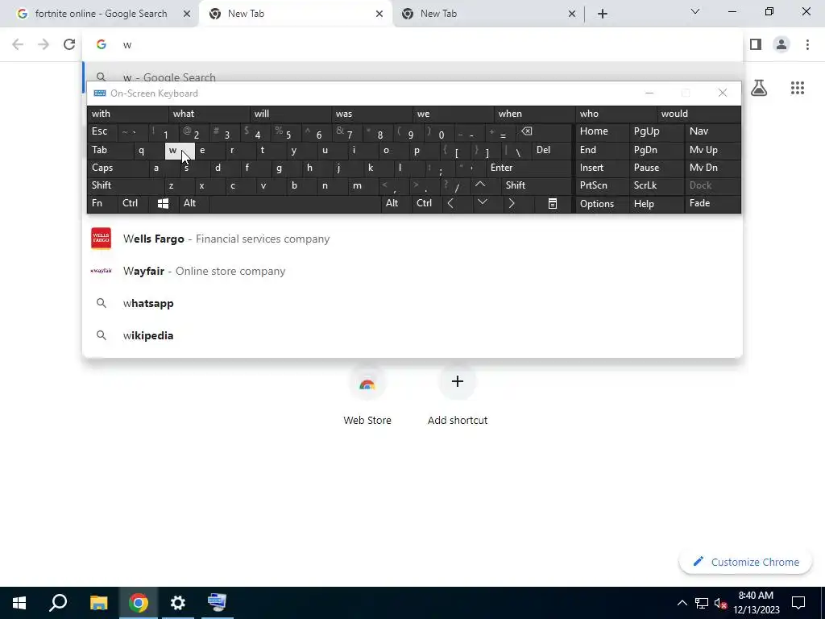Click the Windows logo key on the keyboard
The image size is (825, 619).
pos(163,203)
